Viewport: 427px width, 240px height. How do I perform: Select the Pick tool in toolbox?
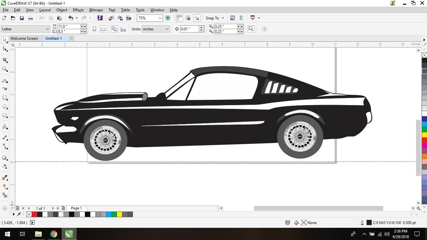(5, 40)
